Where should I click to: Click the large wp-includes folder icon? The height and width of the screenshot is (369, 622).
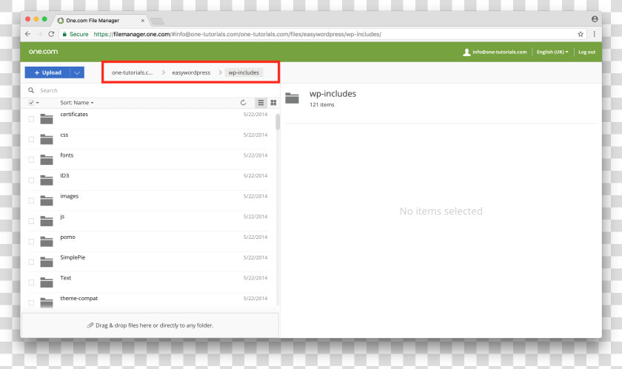click(292, 98)
